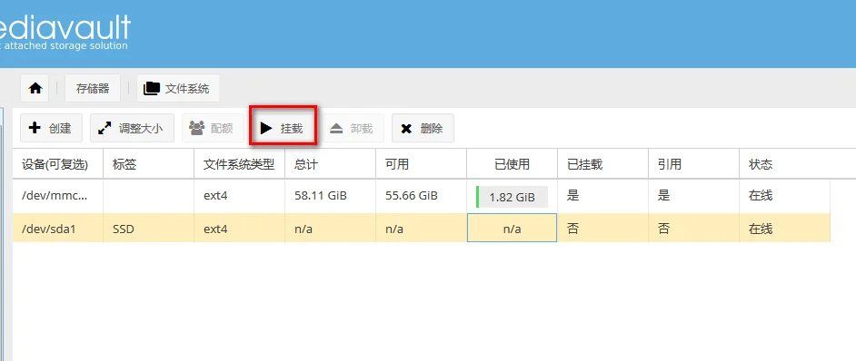Select the /dev/sda1 device row

click(x=422, y=228)
